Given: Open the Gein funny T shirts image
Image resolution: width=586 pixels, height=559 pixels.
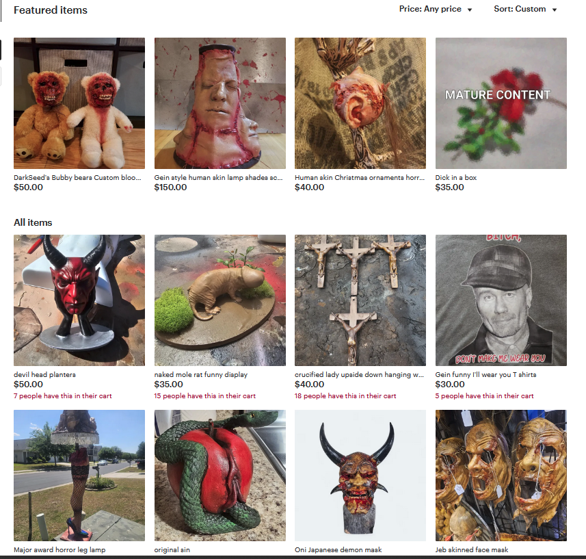Looking at the screenshot, I should 501,300.
